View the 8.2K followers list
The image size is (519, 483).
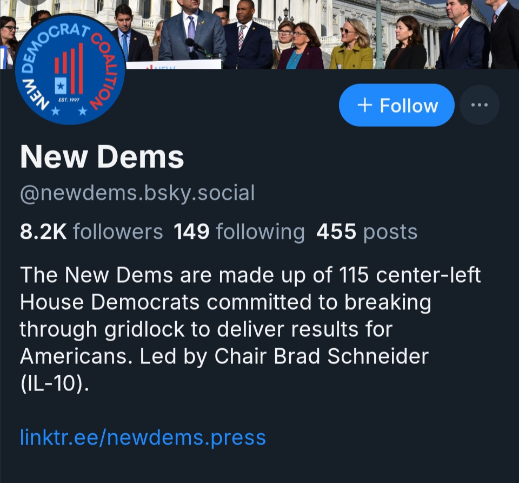click(91, 232)
